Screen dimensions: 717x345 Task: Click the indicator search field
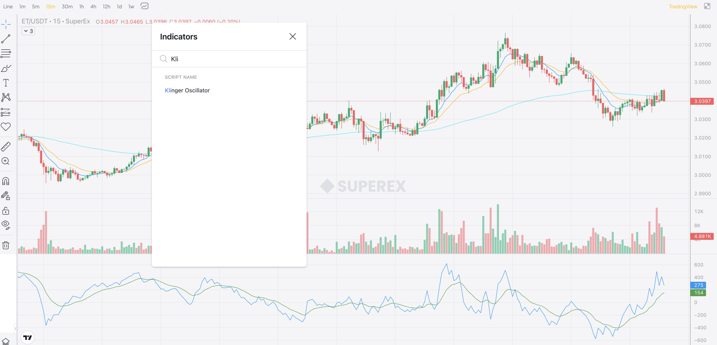click(232, 59)
